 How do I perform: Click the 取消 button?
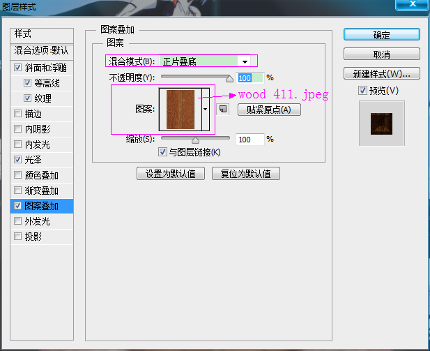(x=382, y=54)
